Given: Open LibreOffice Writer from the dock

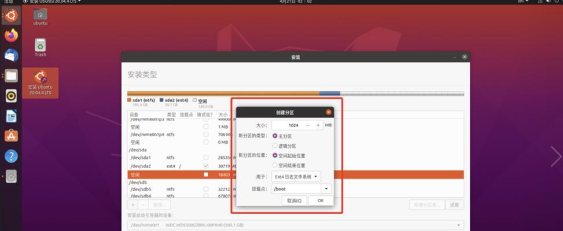Looking at the screenshot, I should point(11,116).
